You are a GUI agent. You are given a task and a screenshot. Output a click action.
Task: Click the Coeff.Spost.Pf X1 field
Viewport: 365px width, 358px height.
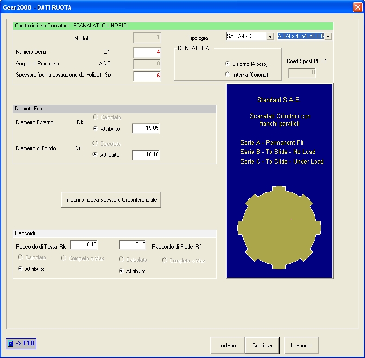pyautogui.click(x=302, y=73)
